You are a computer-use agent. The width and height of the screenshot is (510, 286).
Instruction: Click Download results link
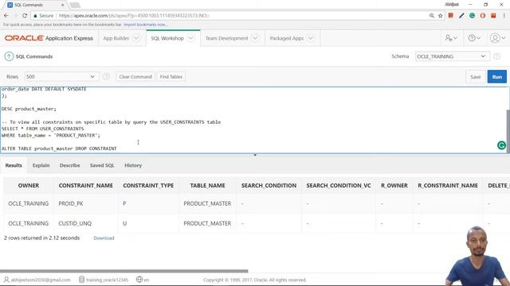point(104,238)
